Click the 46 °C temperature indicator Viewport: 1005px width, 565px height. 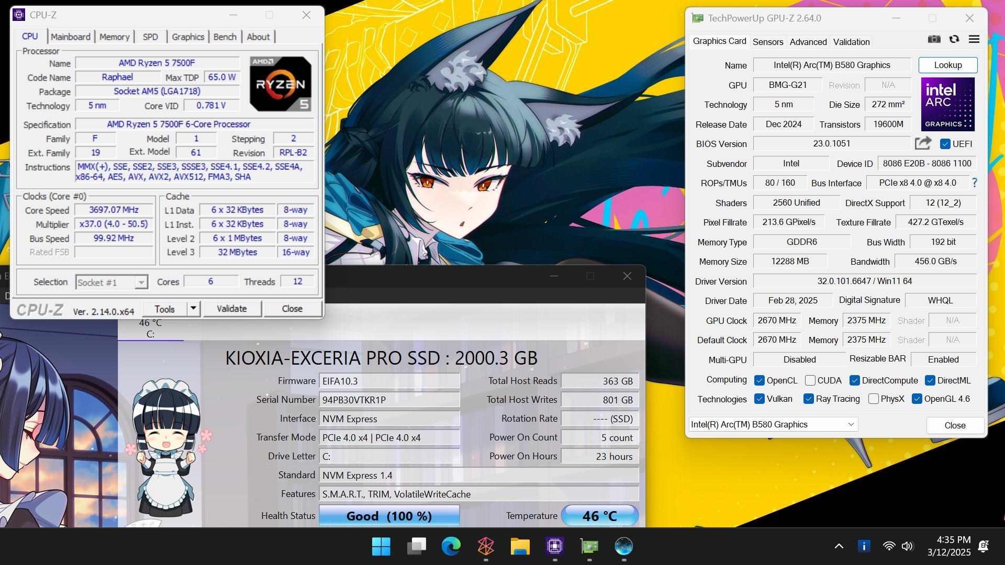click(599, 516)
